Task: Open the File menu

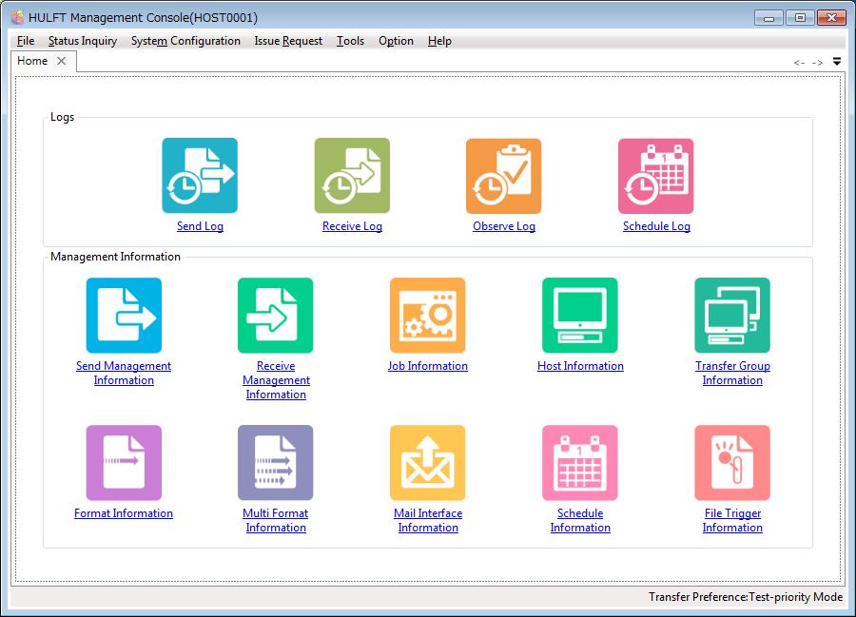Action: coord(26,41)
